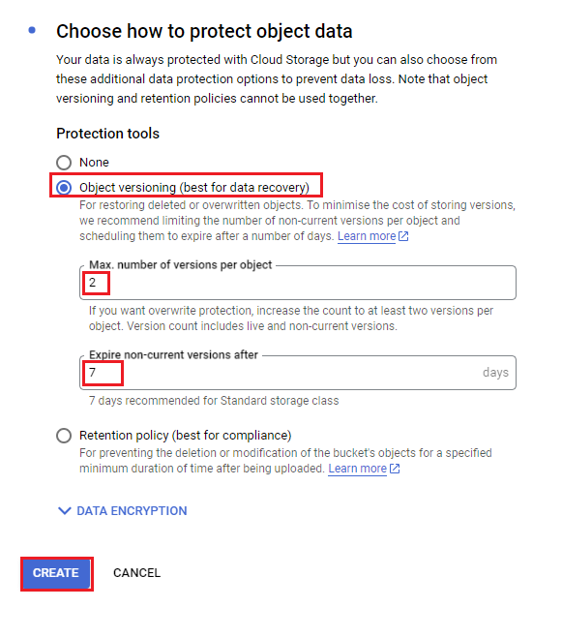
Task: Select Object versioning radio button
Action: click(64, 188)
